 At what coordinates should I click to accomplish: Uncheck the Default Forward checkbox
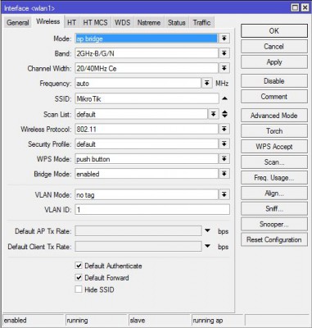point(79,278)
